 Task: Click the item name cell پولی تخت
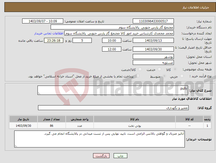134,126
